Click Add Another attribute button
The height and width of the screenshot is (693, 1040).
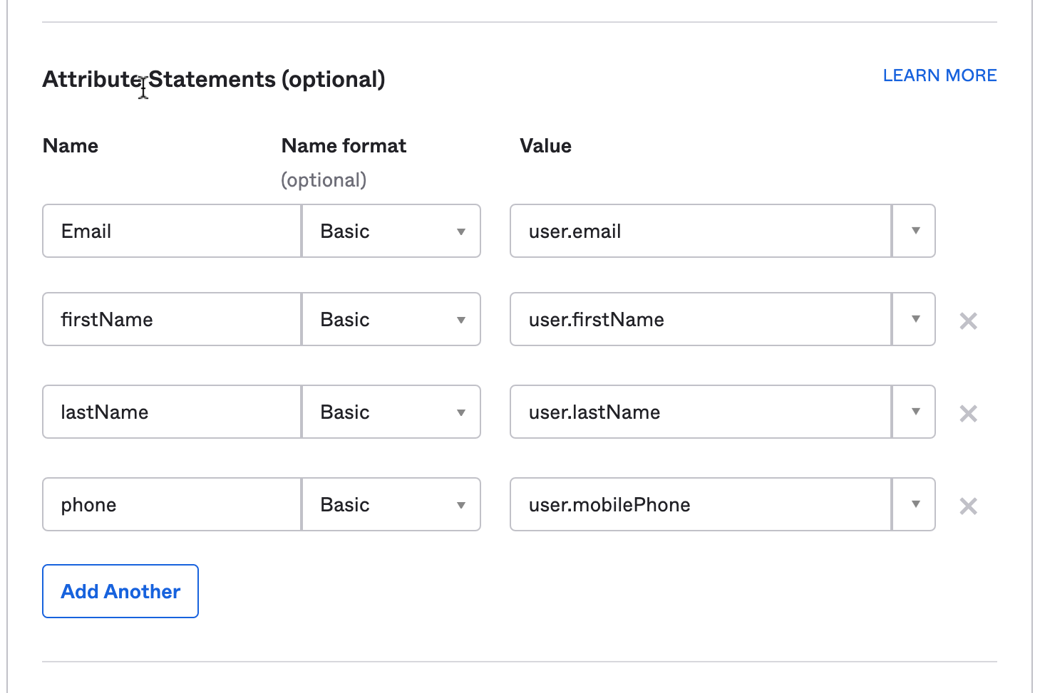(120, 591)
